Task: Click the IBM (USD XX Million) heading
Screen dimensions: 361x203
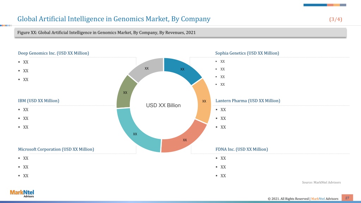Action: pos(38,101)
